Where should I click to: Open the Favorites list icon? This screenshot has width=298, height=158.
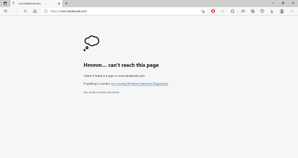[x=243, y=11]
